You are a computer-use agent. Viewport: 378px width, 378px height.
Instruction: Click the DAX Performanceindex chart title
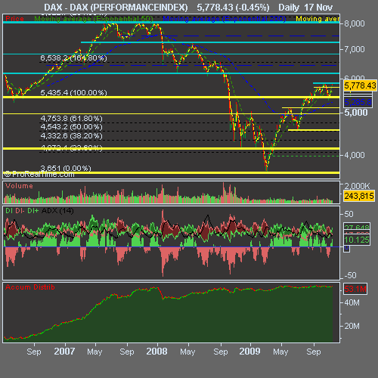116,8
